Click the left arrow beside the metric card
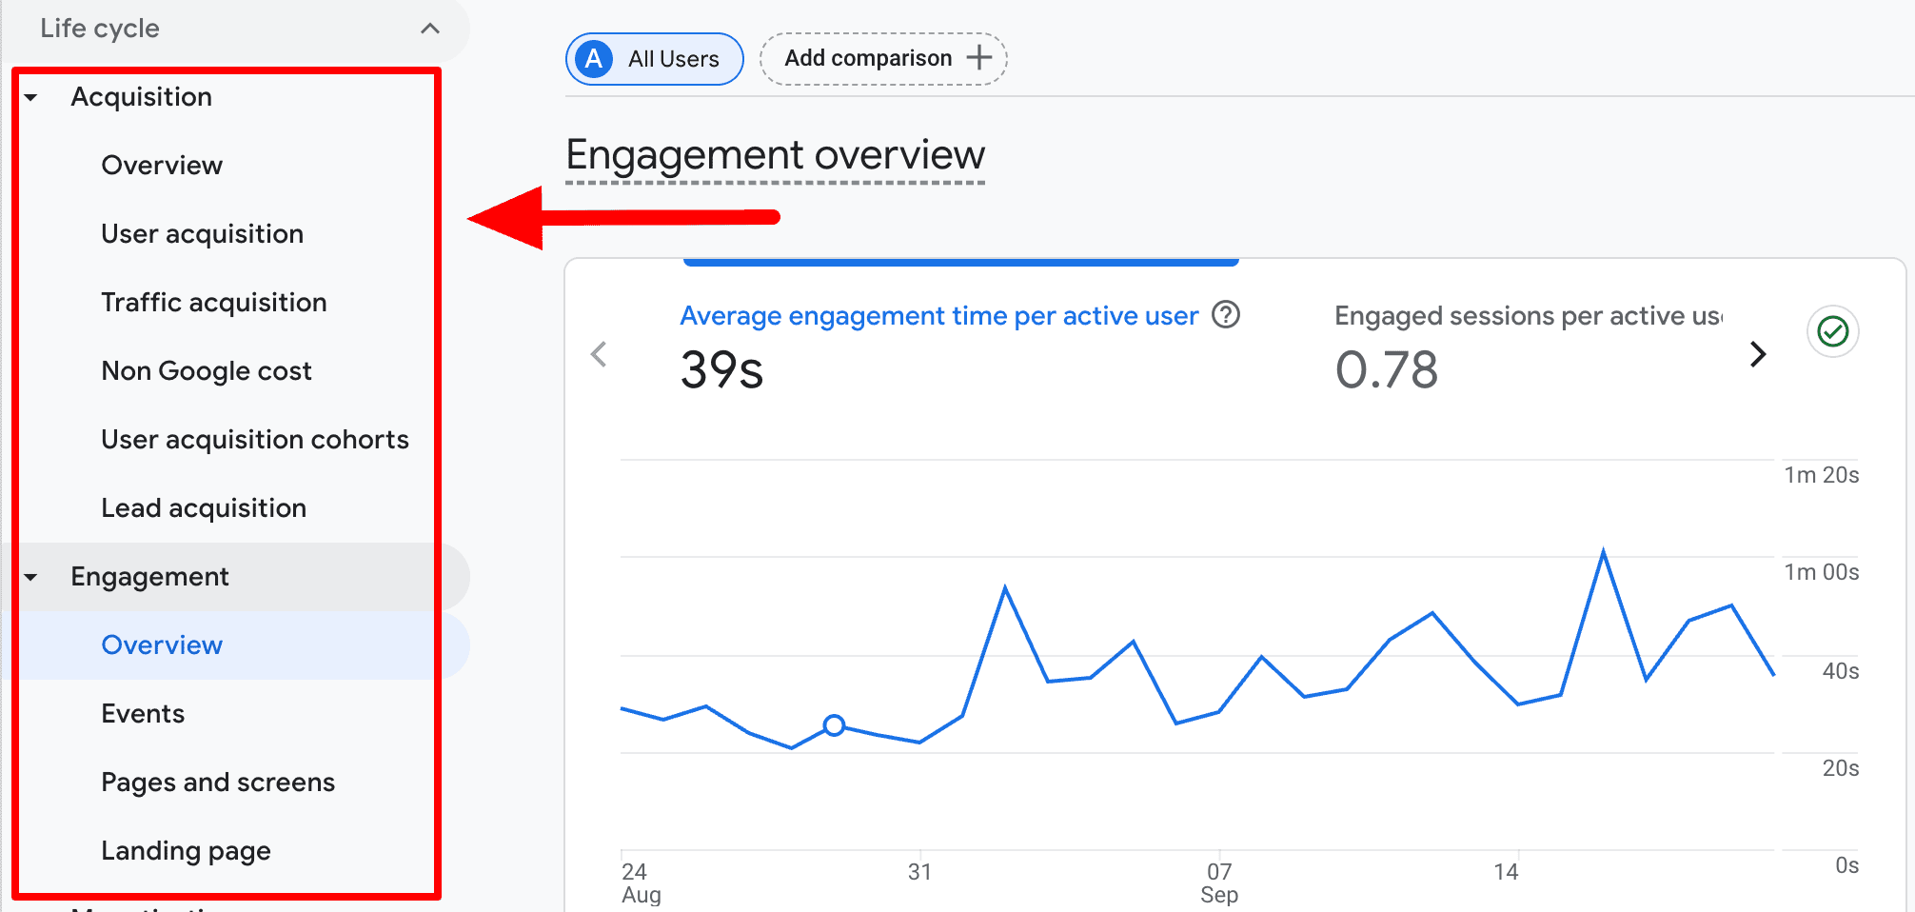 599,354
